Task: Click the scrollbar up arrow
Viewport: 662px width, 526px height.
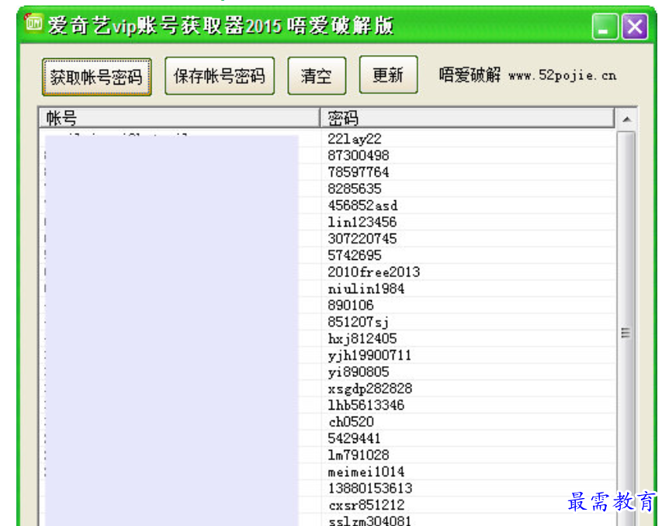Action: tap(626, 119)
